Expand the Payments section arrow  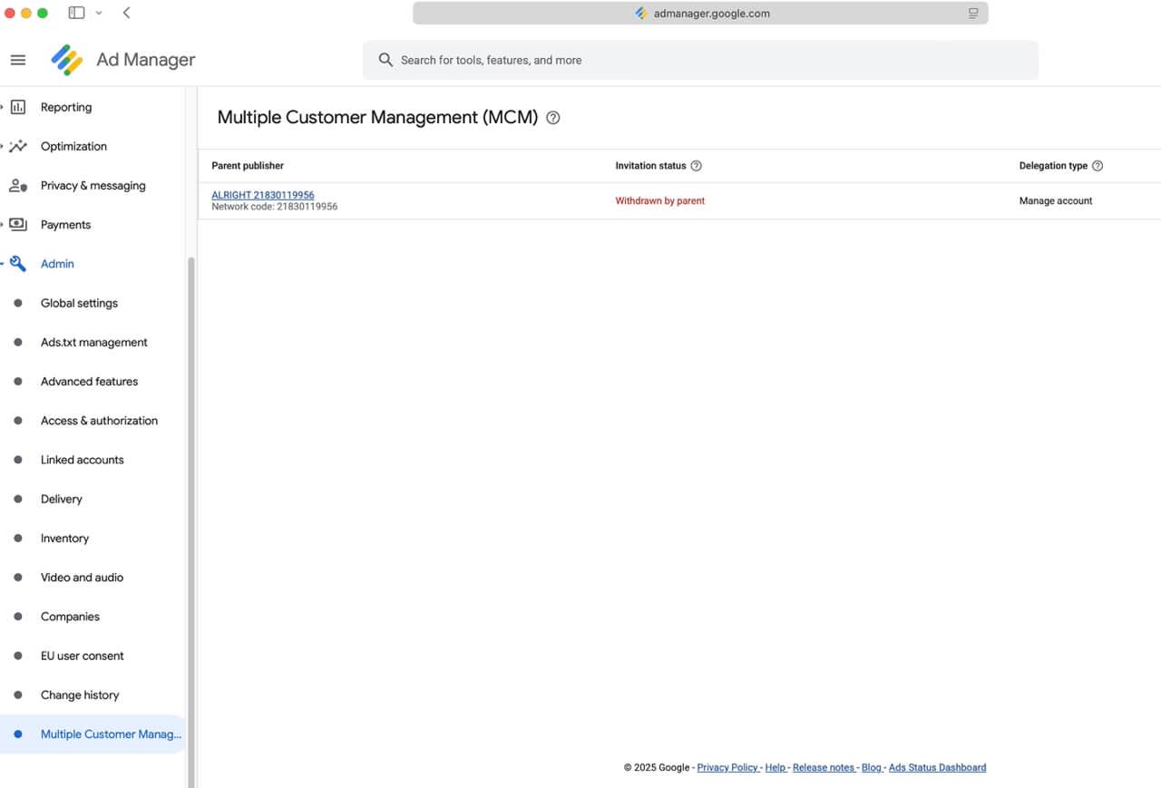tap(3, 225)
